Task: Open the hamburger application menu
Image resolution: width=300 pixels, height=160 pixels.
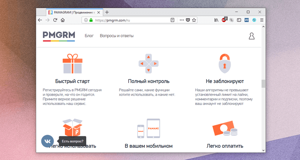Action: [x=262, y=20]
